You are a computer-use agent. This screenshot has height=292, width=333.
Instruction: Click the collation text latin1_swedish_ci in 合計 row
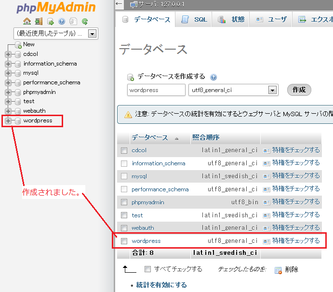pos(225,252)
